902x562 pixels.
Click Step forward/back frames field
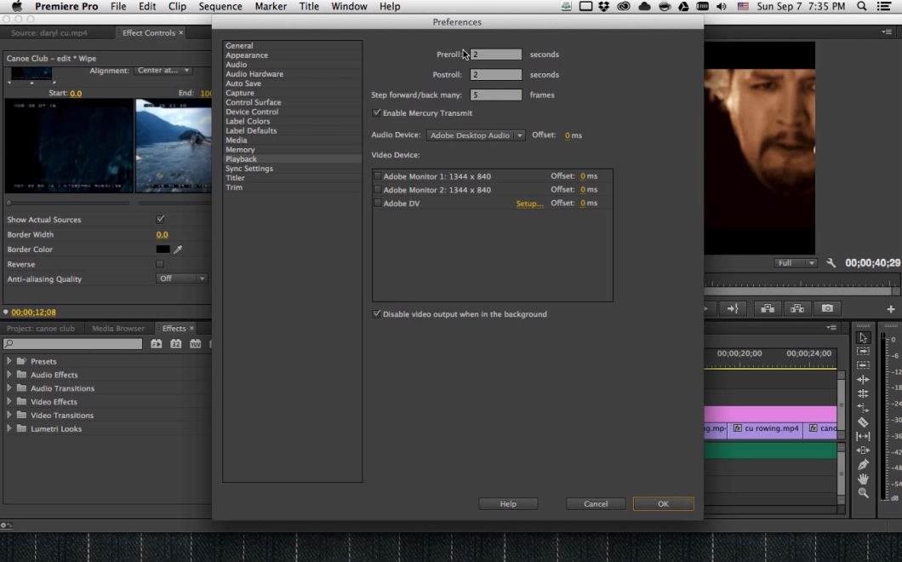(x=496, y=95)
